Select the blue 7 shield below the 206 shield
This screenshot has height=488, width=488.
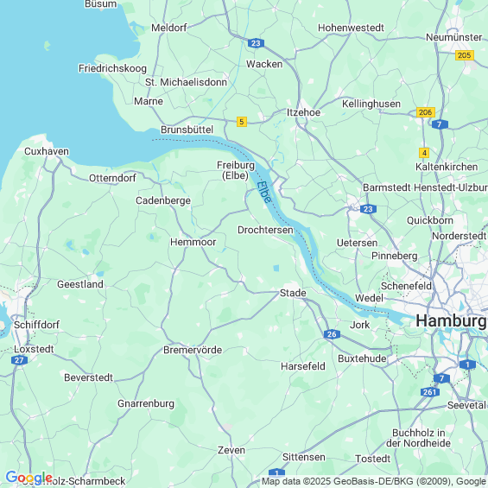[440, 124]
